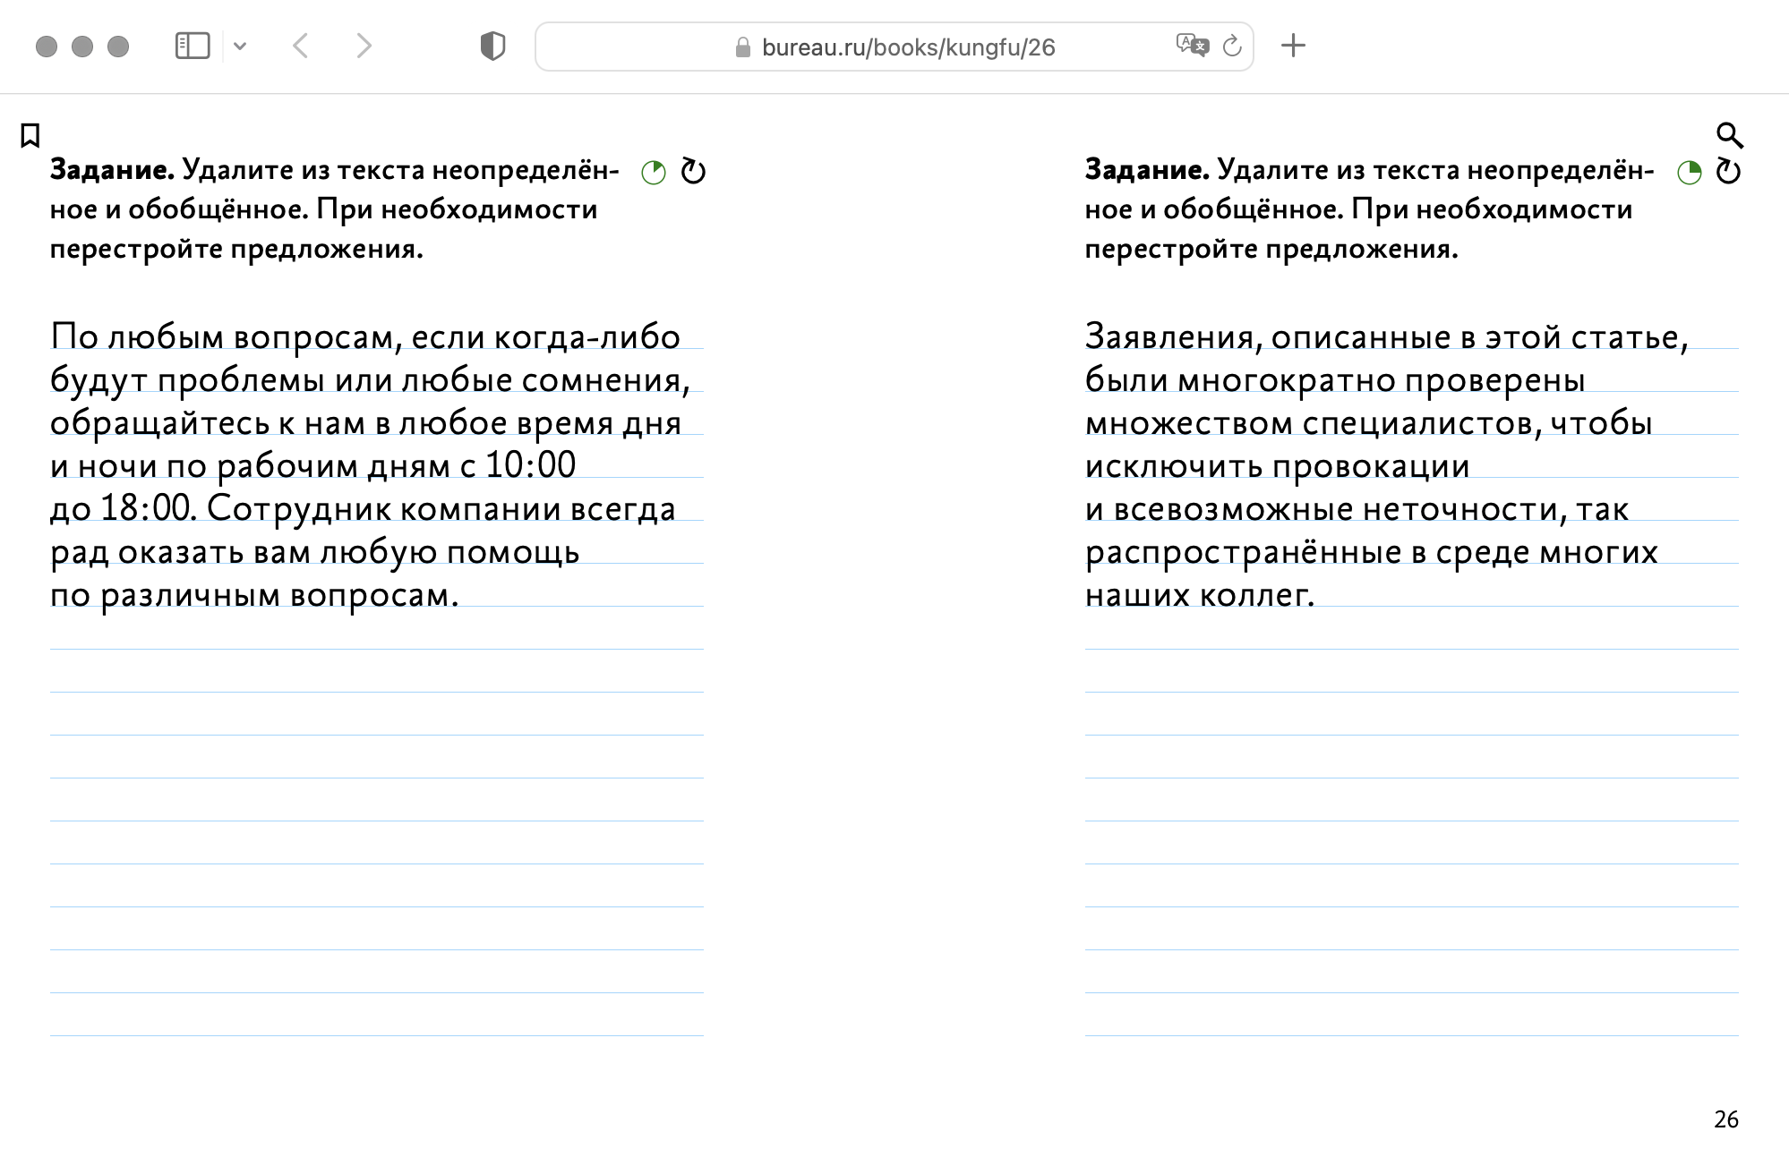Click the bookmark icon at page top-left
This screenshot has width=1789, height=1174.
(30, 136)
